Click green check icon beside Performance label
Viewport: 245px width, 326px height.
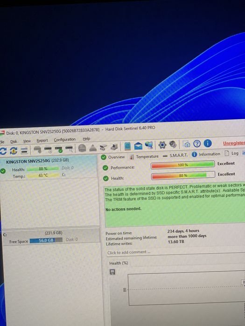point(105,168)
